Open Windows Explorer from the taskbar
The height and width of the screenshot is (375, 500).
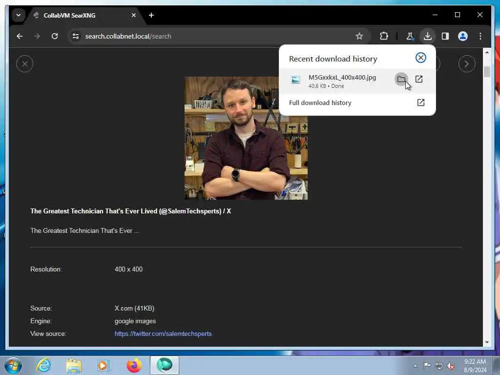coord(74,365)
